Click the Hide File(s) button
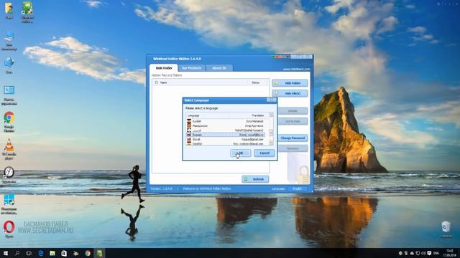This screenshot has width=460, height=258. (290, 93)
